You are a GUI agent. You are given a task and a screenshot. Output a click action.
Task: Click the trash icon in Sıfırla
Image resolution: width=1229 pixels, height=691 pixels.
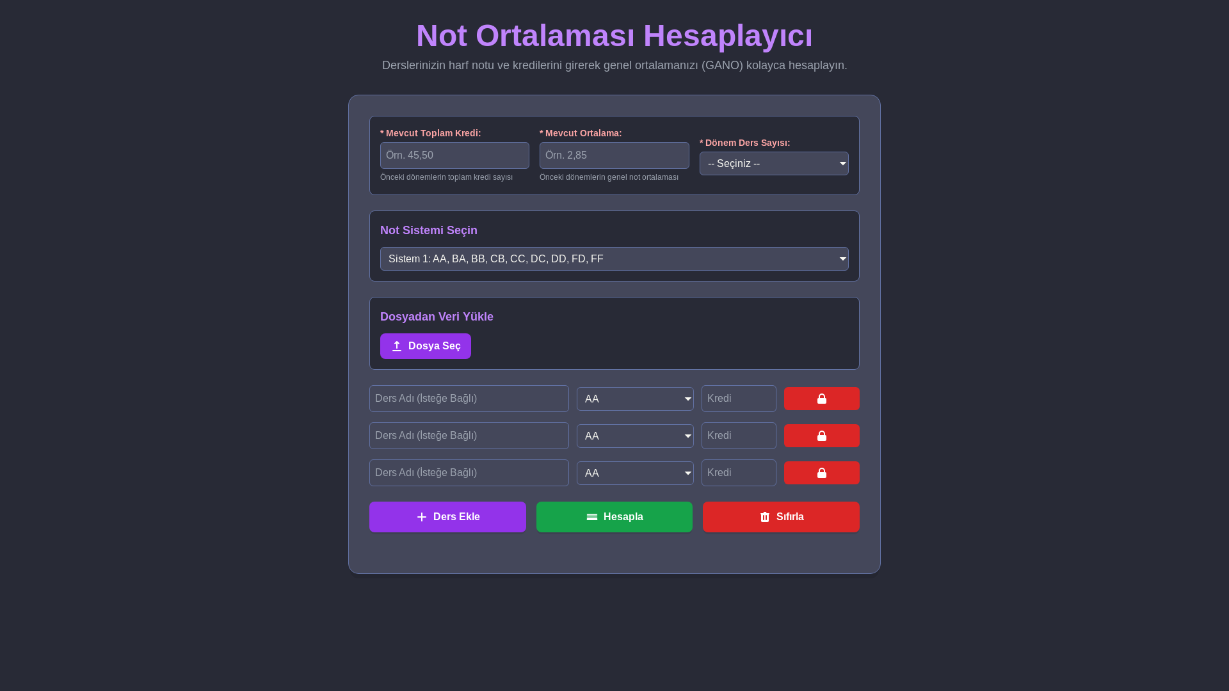[765, 517]
